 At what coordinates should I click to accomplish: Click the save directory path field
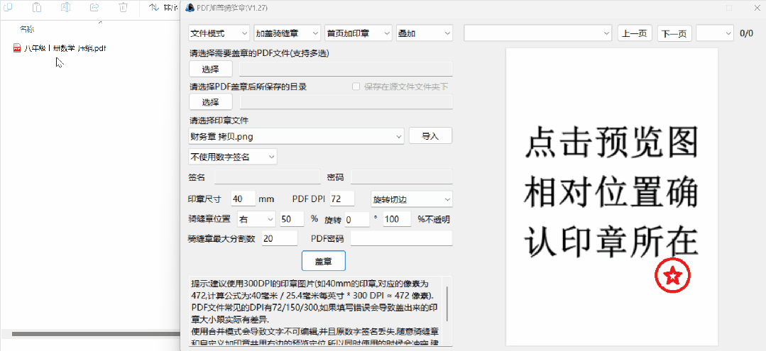pyautogui.click(x=346, y=102)
